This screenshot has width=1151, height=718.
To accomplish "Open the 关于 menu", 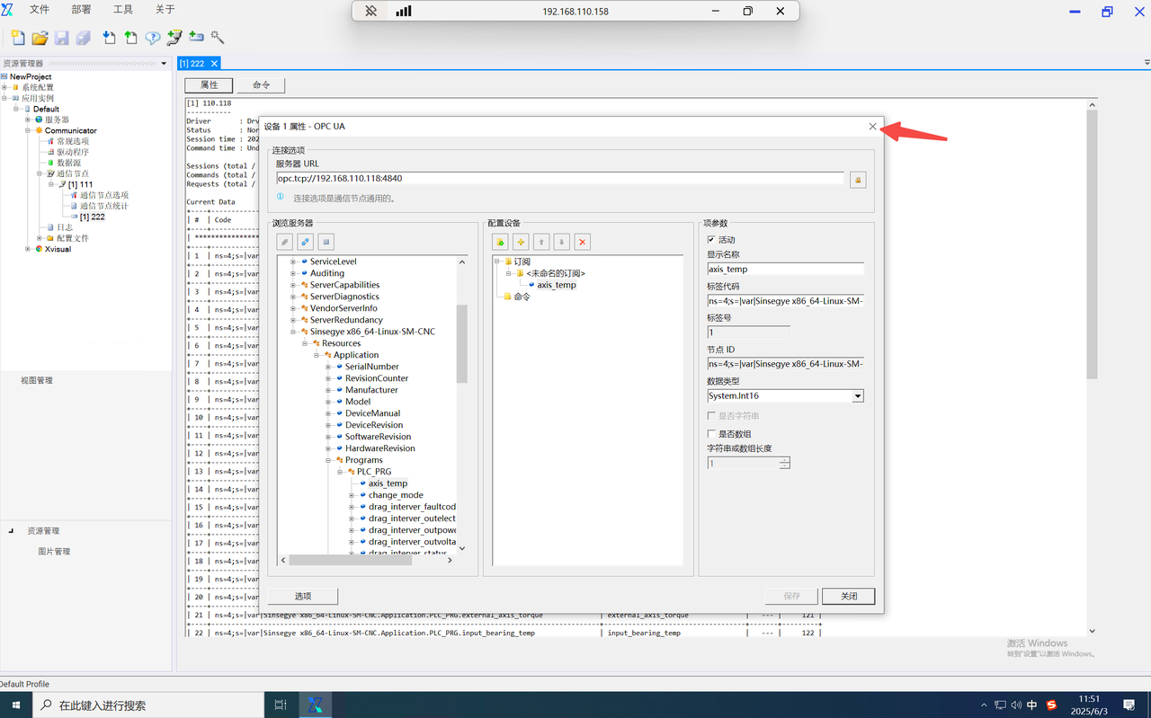I will [165, 10].
